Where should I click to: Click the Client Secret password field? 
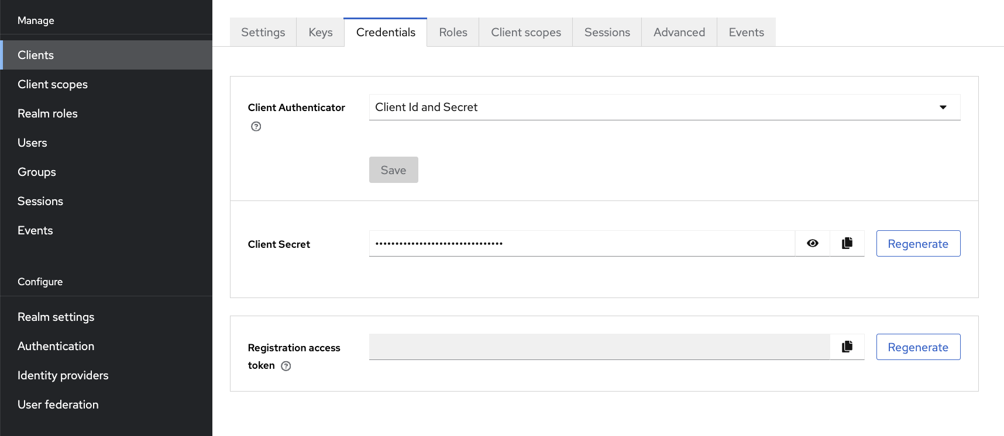tap(582, 243)
